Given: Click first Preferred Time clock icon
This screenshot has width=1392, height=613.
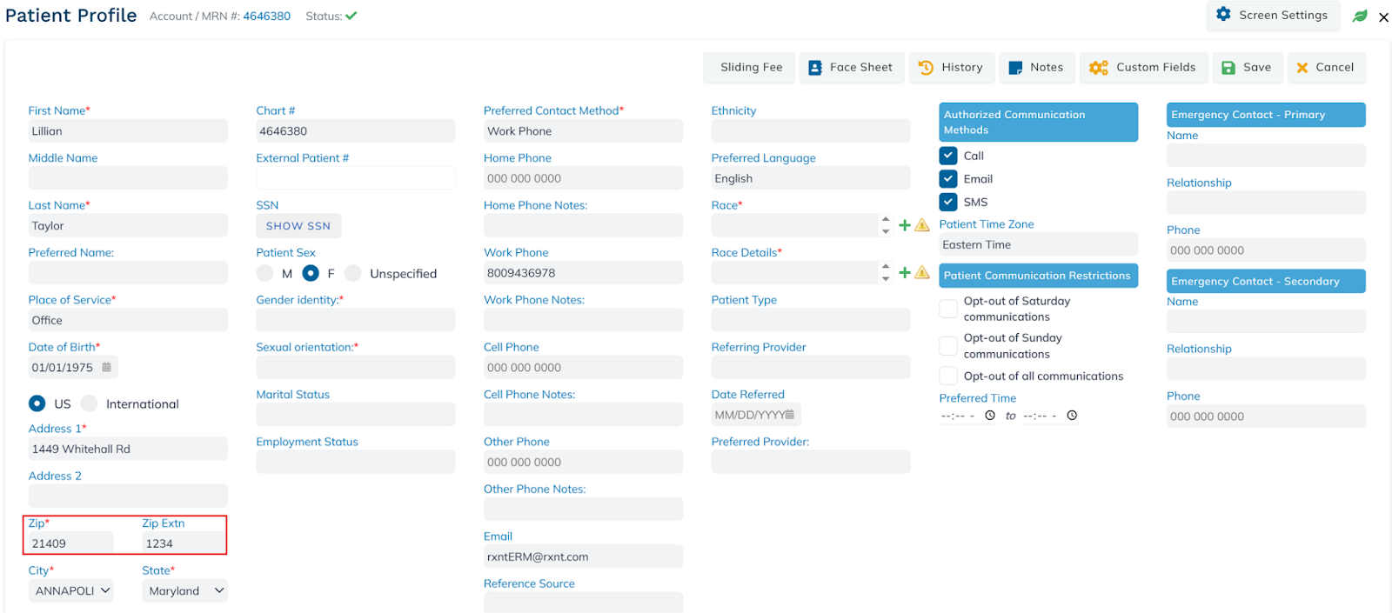Looking at the screenshot, I should click(x=990, y=416).
